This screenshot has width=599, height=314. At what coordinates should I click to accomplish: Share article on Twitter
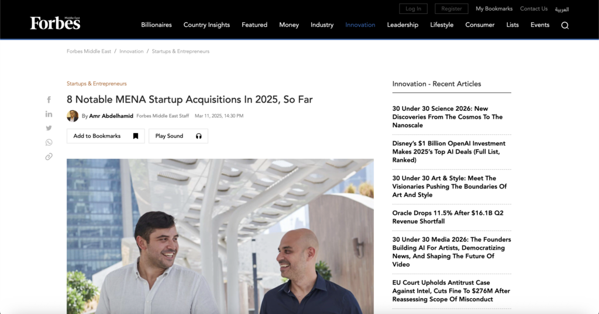coord(49,128)
